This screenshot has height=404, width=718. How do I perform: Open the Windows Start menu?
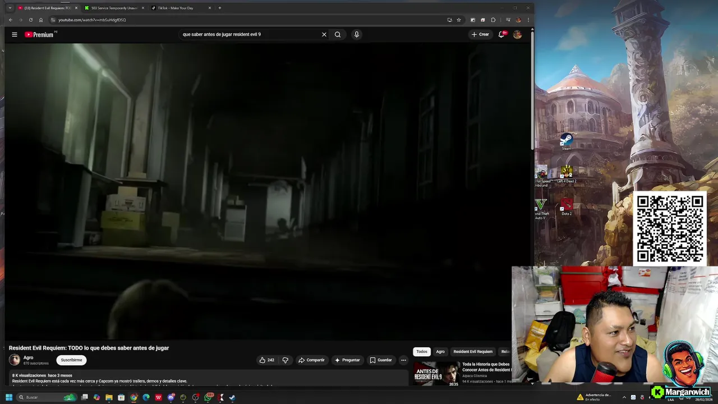click(9, 397)
